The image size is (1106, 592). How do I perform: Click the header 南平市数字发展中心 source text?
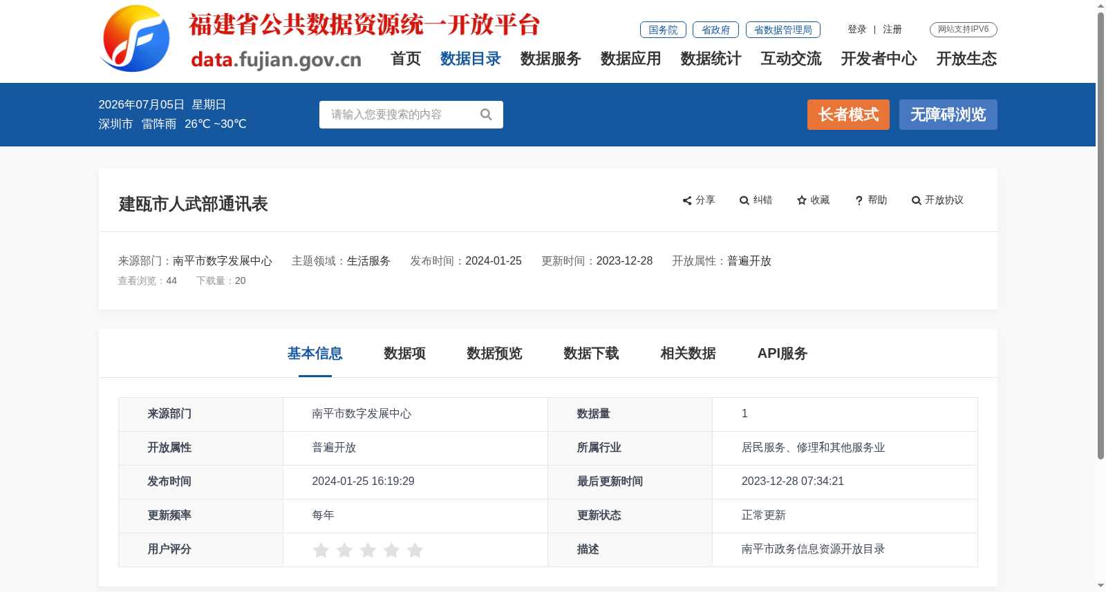click(223, 261)
